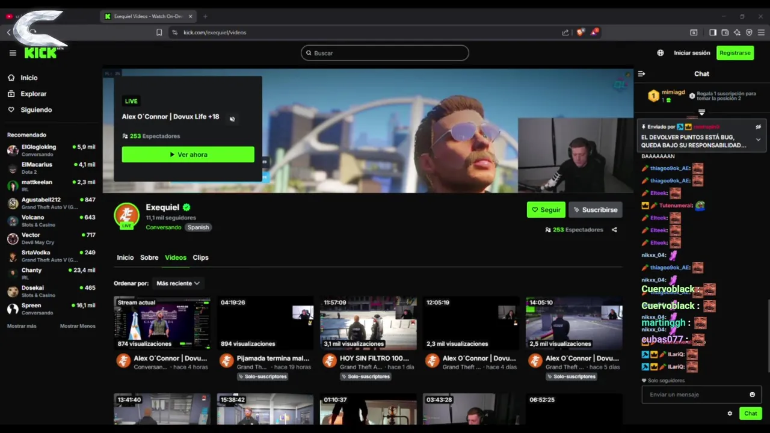
Task: Open Agustabell212 recommended channel
Action: [x=51, y=203]
